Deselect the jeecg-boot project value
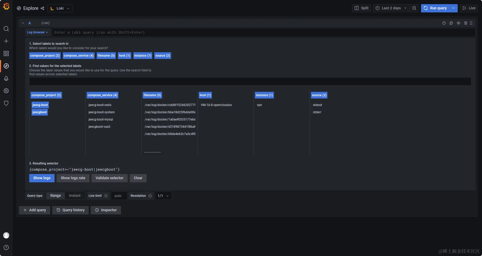The image size is (482, 256). (x=40, y=105)
